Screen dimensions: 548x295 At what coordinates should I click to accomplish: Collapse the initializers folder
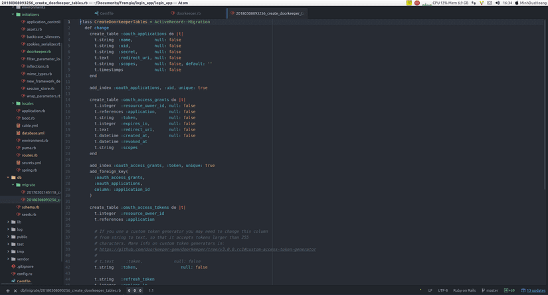pos(13,15)
